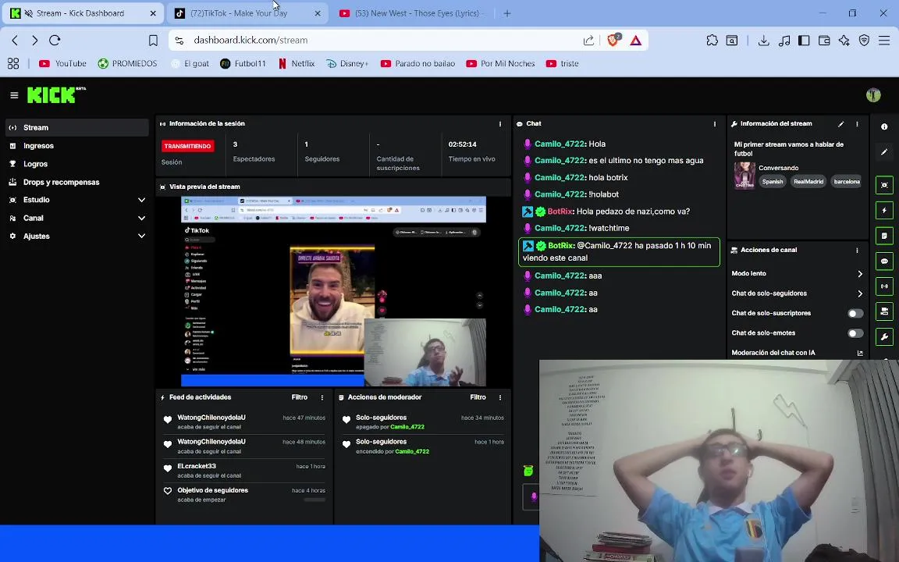Reload the current page
Screen dimensions: 899x562
point(55,40)
